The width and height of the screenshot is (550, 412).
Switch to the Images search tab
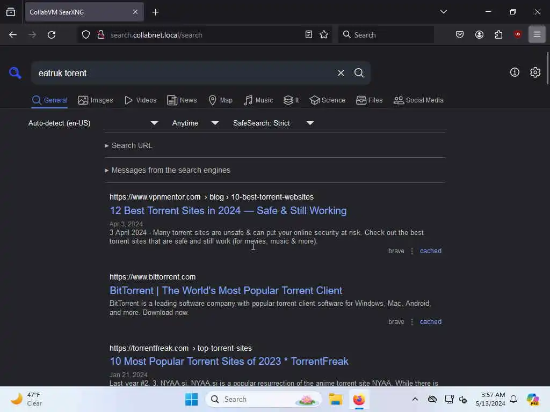[96, 100]
